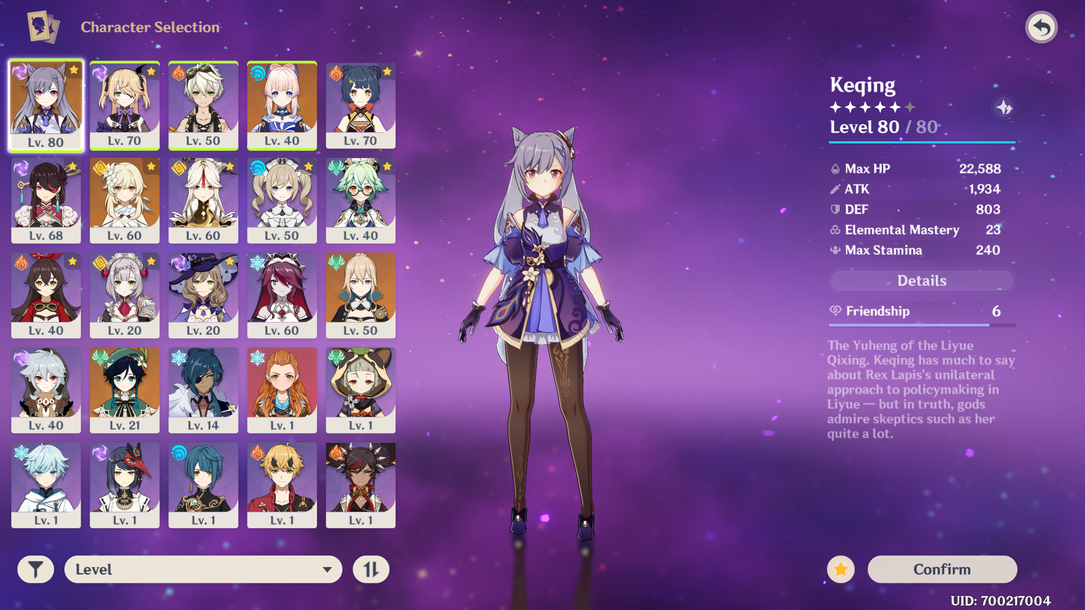1085x610 pixels.
Task: Click the back arrow button
Action: tap(1041, 27)
